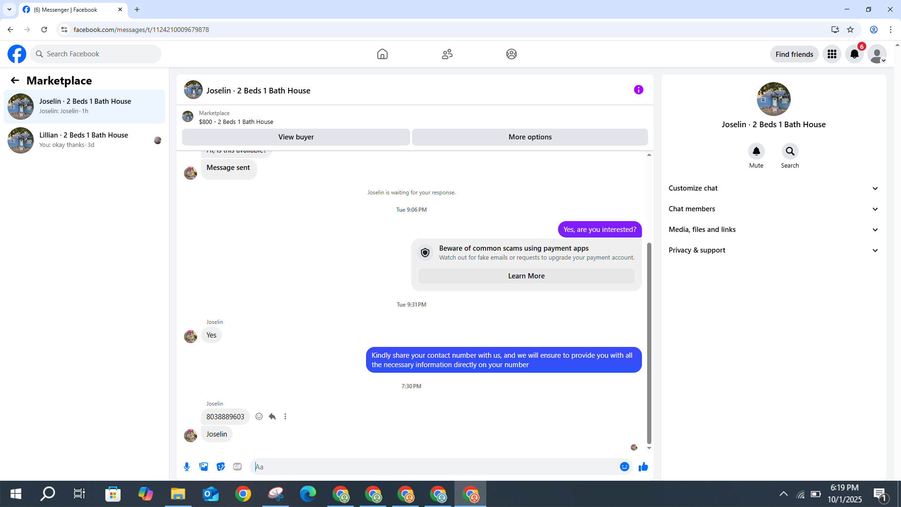Click the 'Yes, are you interested?' message
Screen dimensions: 901x507
point(600,230)
